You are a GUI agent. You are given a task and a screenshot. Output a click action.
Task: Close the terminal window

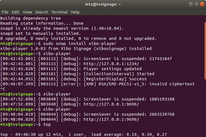click(x=202, y=4)
